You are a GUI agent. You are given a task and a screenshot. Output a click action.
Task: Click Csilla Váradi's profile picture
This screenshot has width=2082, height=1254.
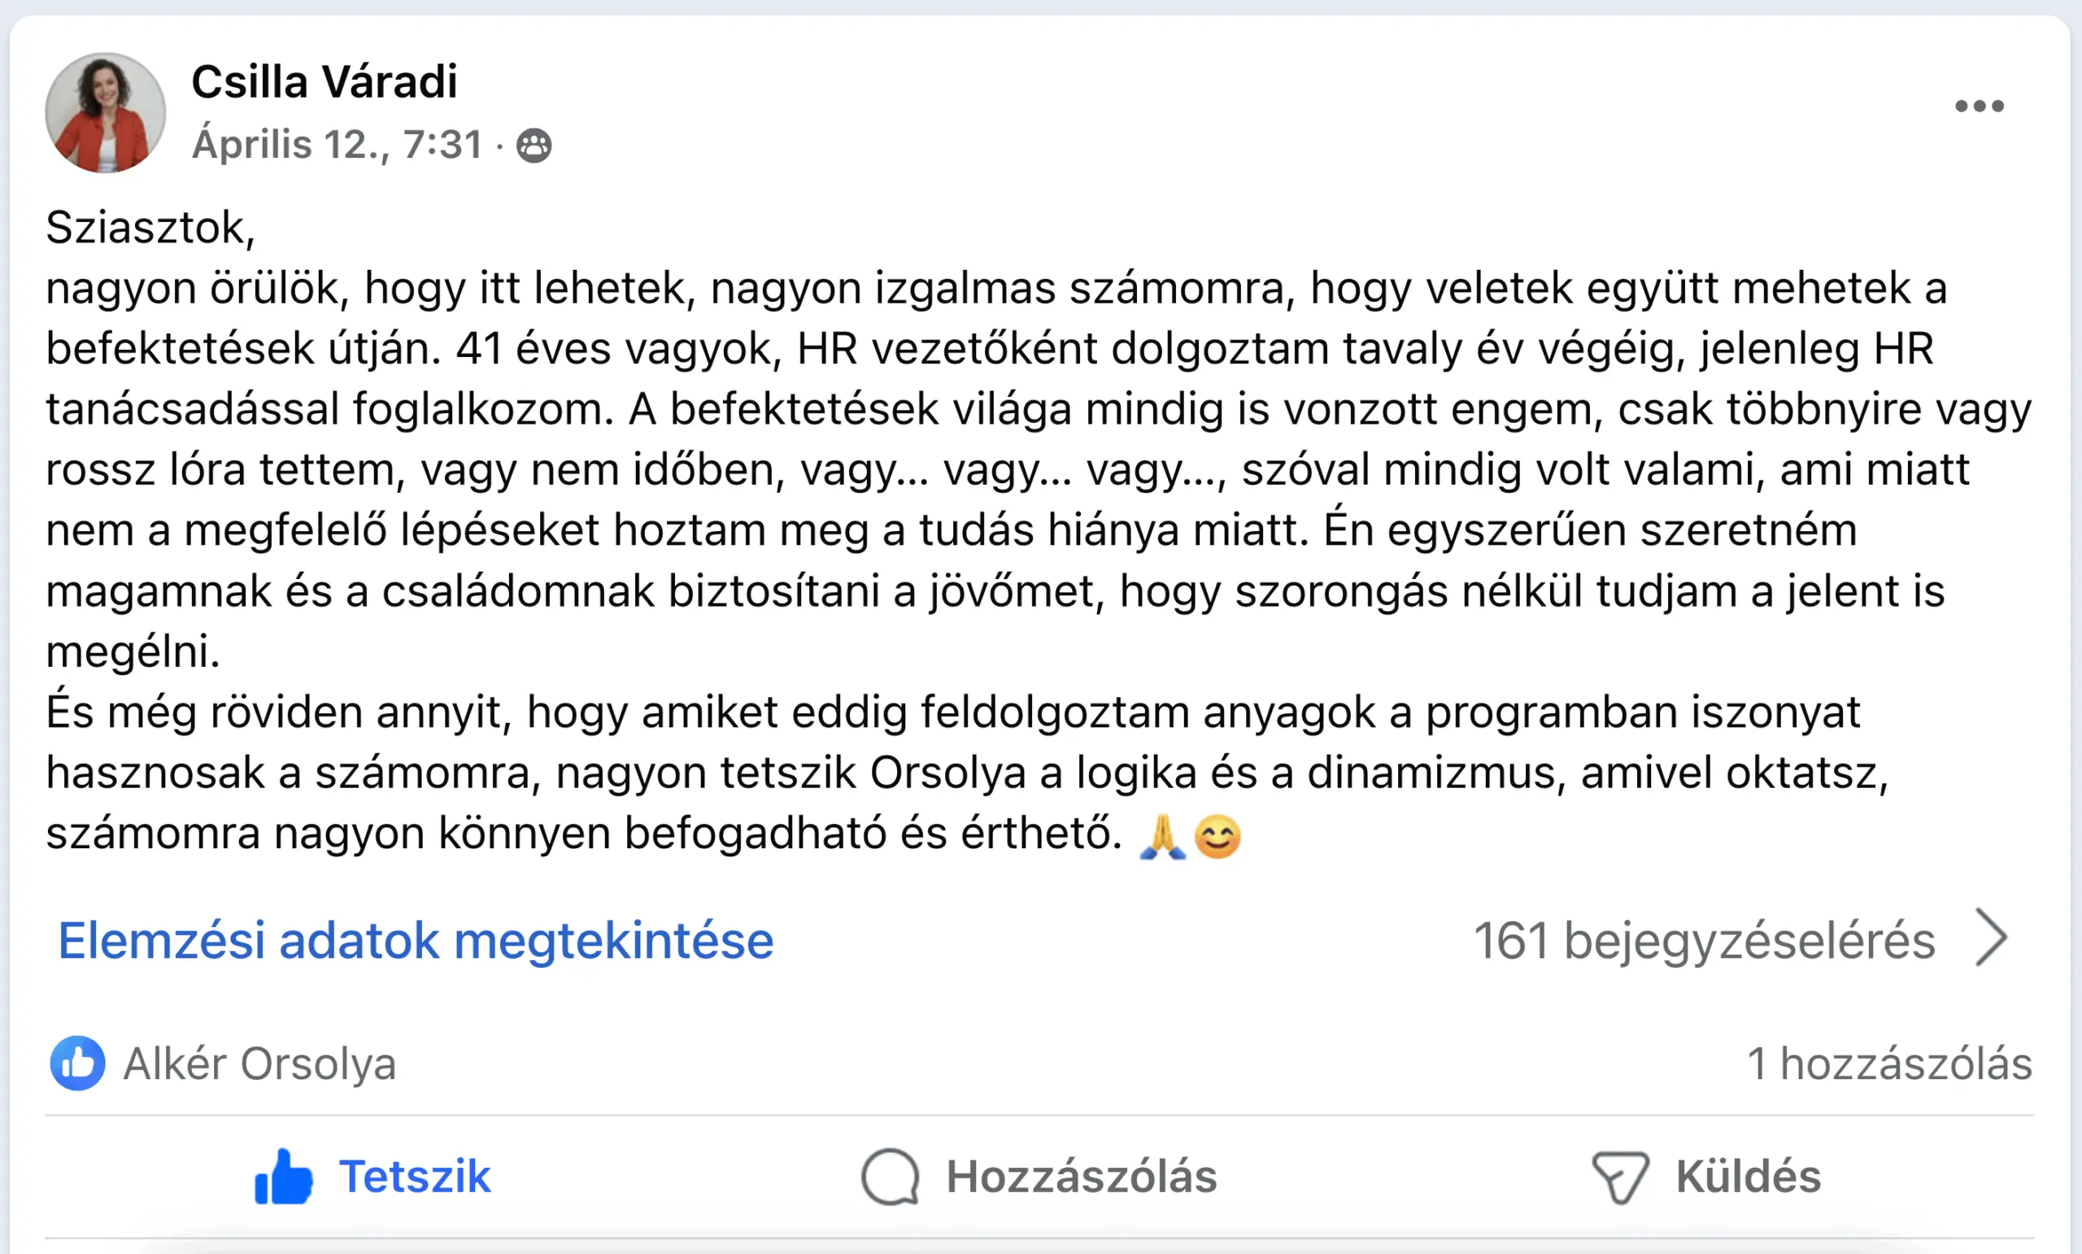(x=106, y=112)
